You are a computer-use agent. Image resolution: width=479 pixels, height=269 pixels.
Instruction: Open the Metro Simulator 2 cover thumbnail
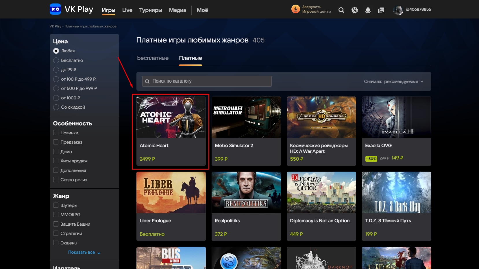click(x=246, y=117)
